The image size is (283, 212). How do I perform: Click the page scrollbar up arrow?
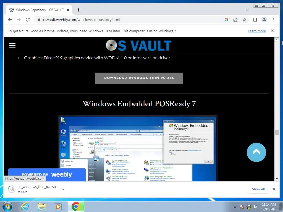pos(277,39)
